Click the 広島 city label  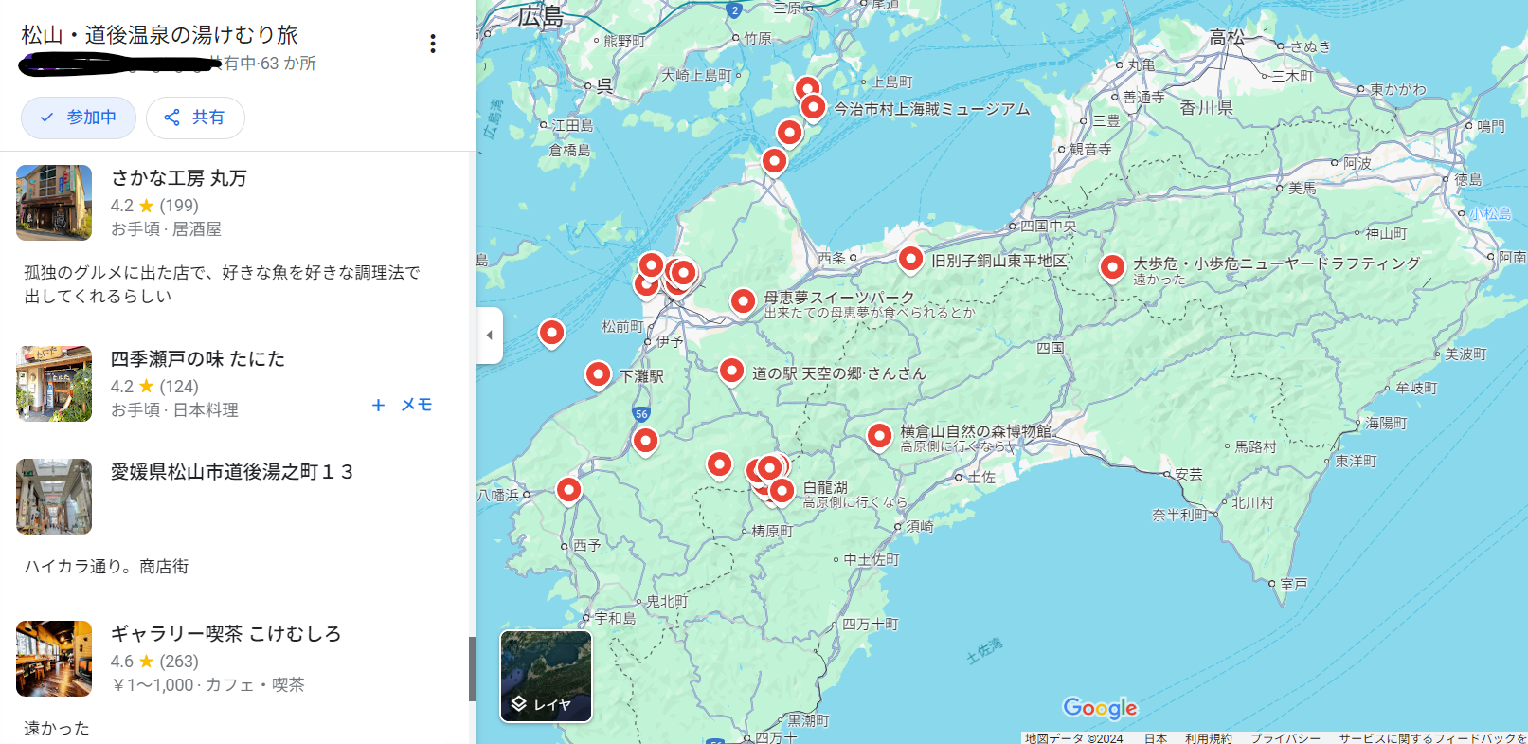tap(541, 17)
